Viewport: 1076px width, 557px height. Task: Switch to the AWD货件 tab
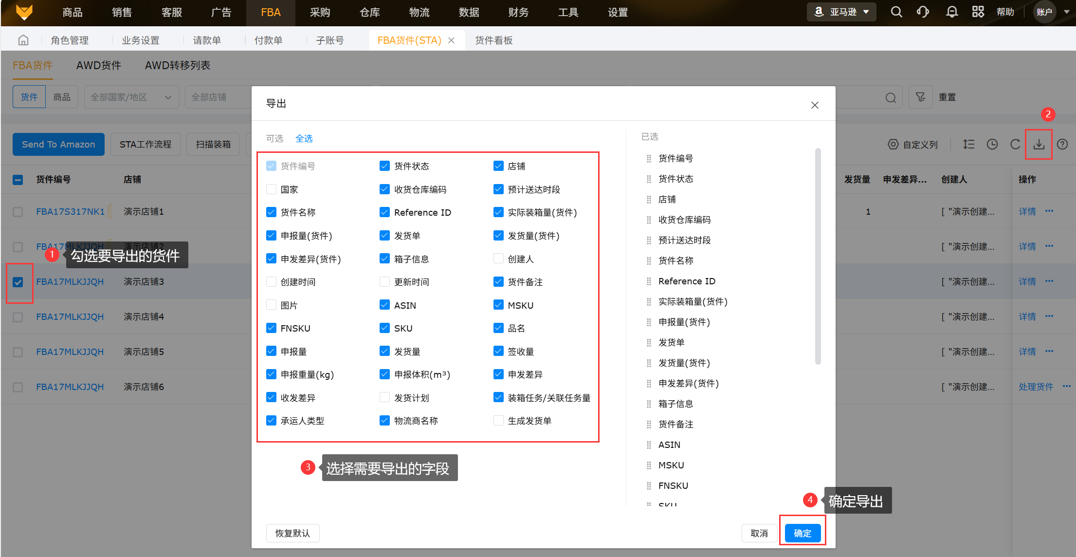(x=99, y=65)
